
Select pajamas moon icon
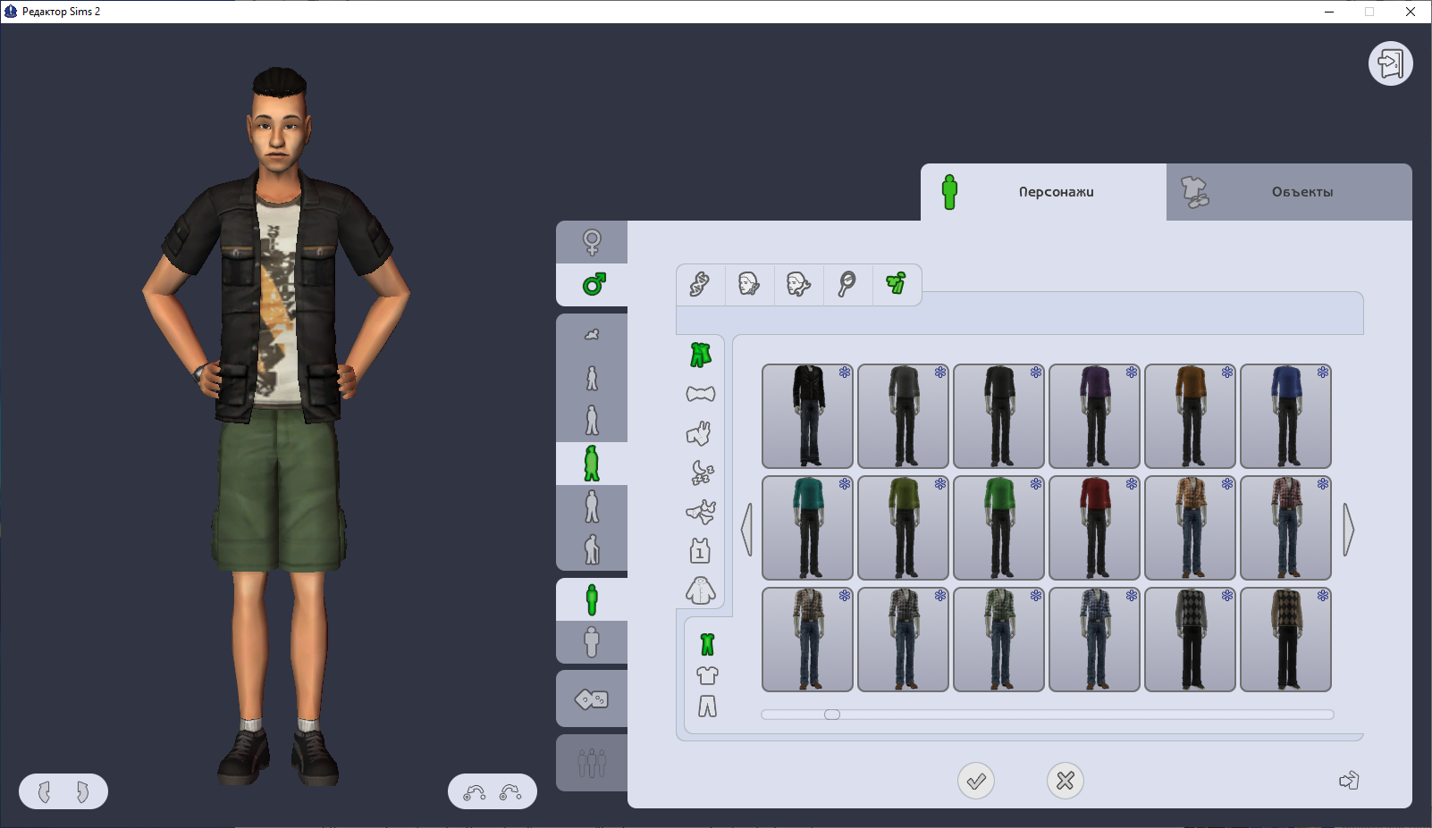(x=700, y=473)
